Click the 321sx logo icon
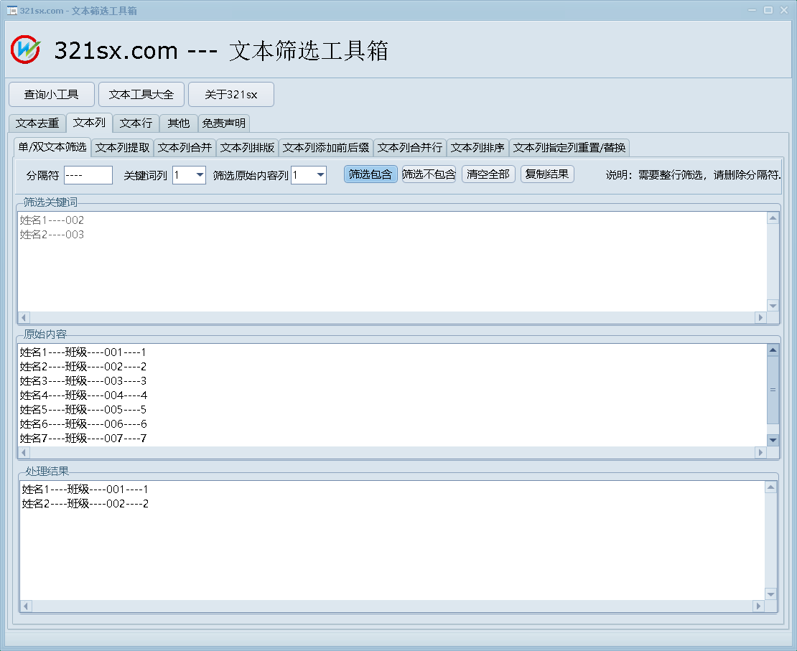 click(26, 49)
